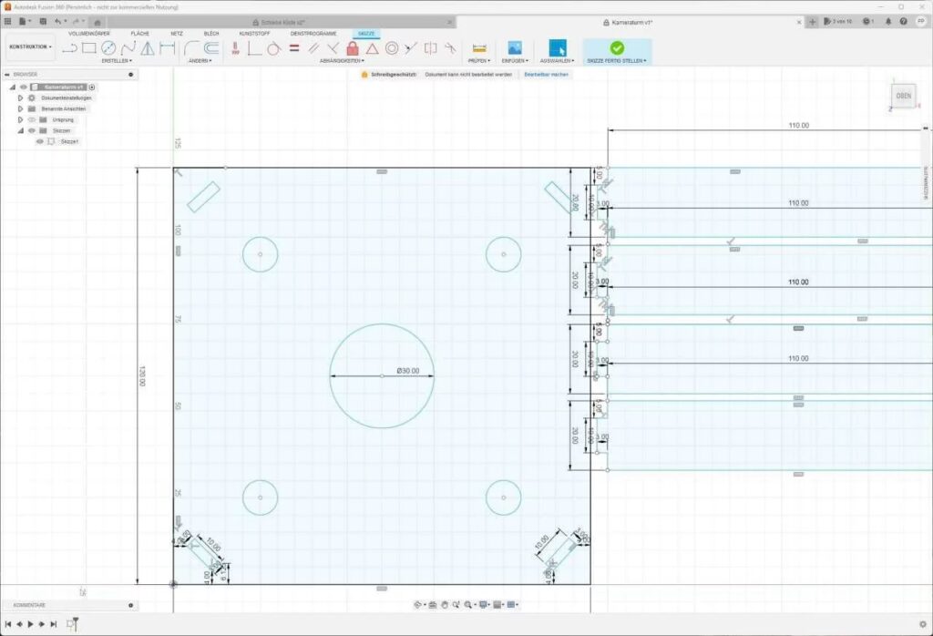Click the Einfügen image icon
The height and width of the screenshot is (636, 933).
pyautogui.click(x=515, y=47)
